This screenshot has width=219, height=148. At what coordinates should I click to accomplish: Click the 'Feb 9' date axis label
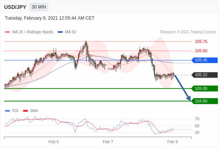[x=173, y=142]
